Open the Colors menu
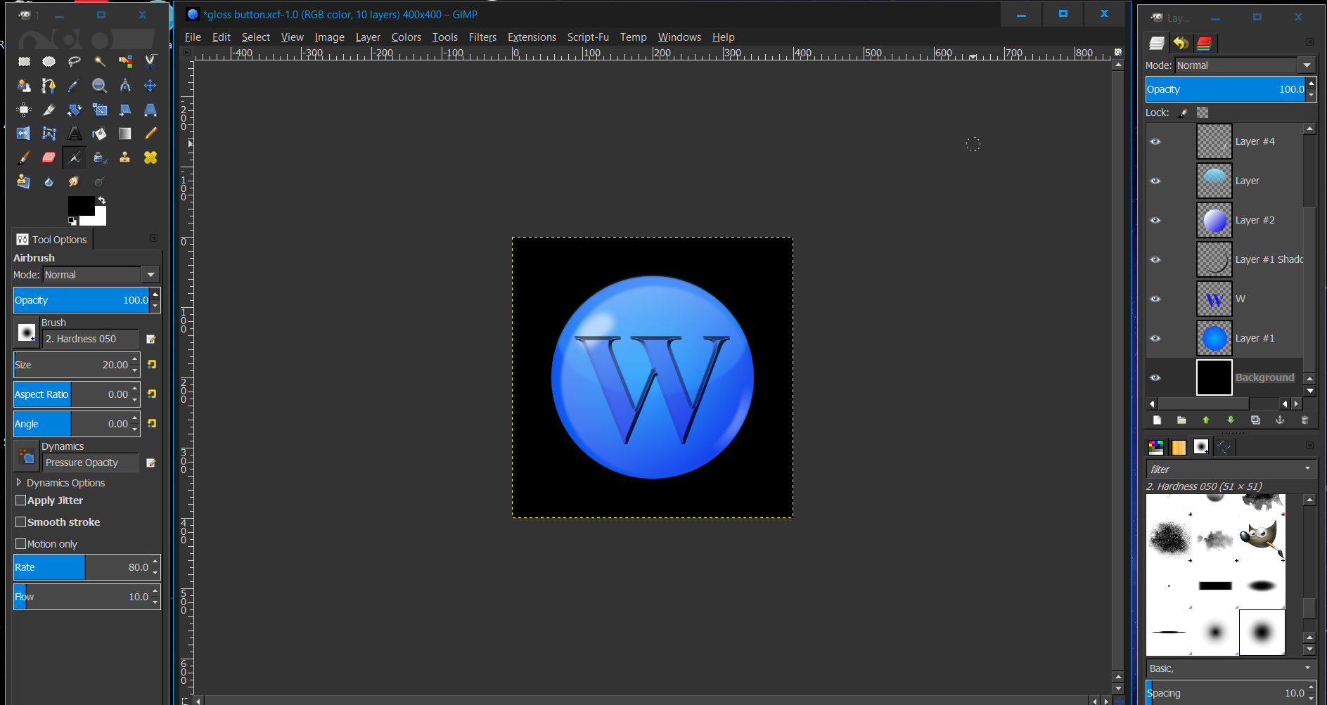The width and height of the screenshot is (1327, 705). click(x=406, y=37)
